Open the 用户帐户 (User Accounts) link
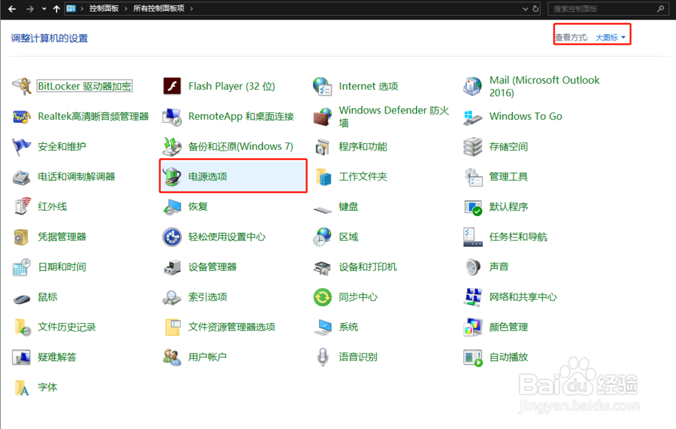The image size is (676, 429). (x=207, y=356)
